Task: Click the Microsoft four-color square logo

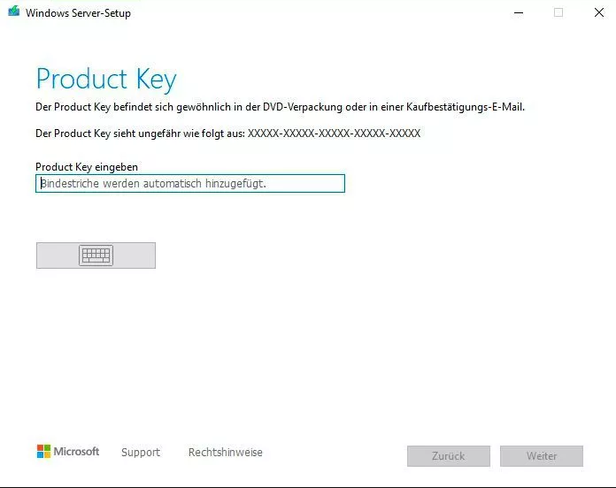Action: pos(43,452)
